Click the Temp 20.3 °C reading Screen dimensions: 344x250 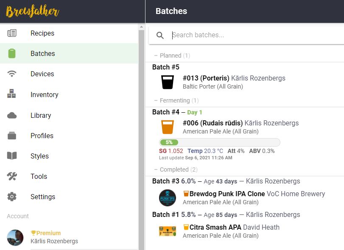(x=205, y=151)
